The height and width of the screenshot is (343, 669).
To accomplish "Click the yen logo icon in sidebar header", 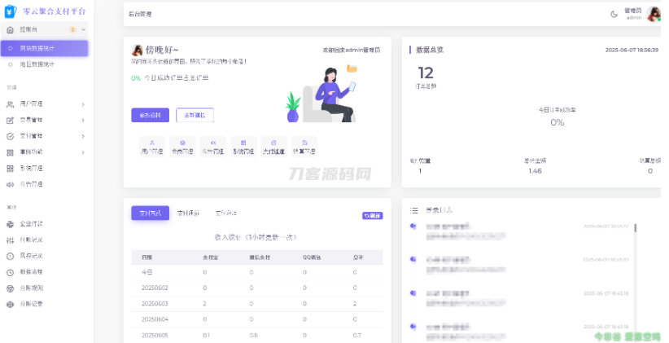I will [x=11, y=11].
